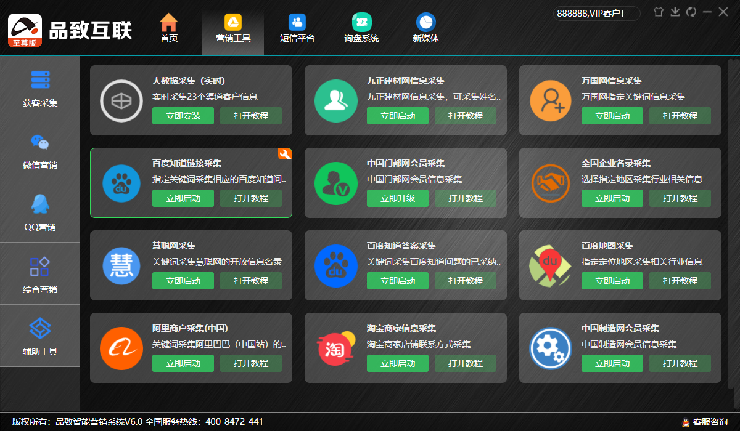Click the 阿里商户 orange Alibaba icon
Viewport: 740px width, 431px height.
(121, 347)
